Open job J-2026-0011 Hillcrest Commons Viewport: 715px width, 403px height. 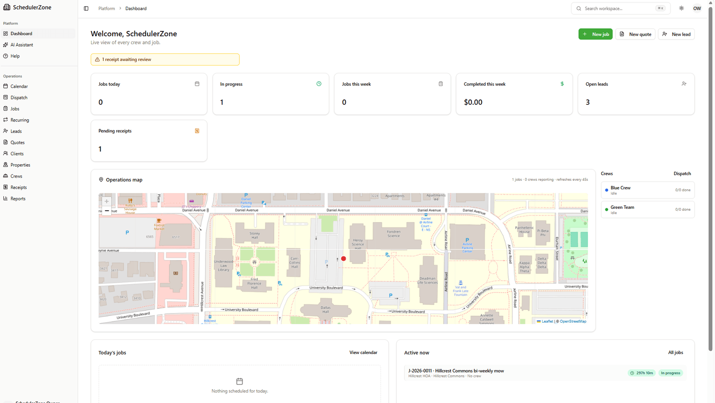coord(545,373)
